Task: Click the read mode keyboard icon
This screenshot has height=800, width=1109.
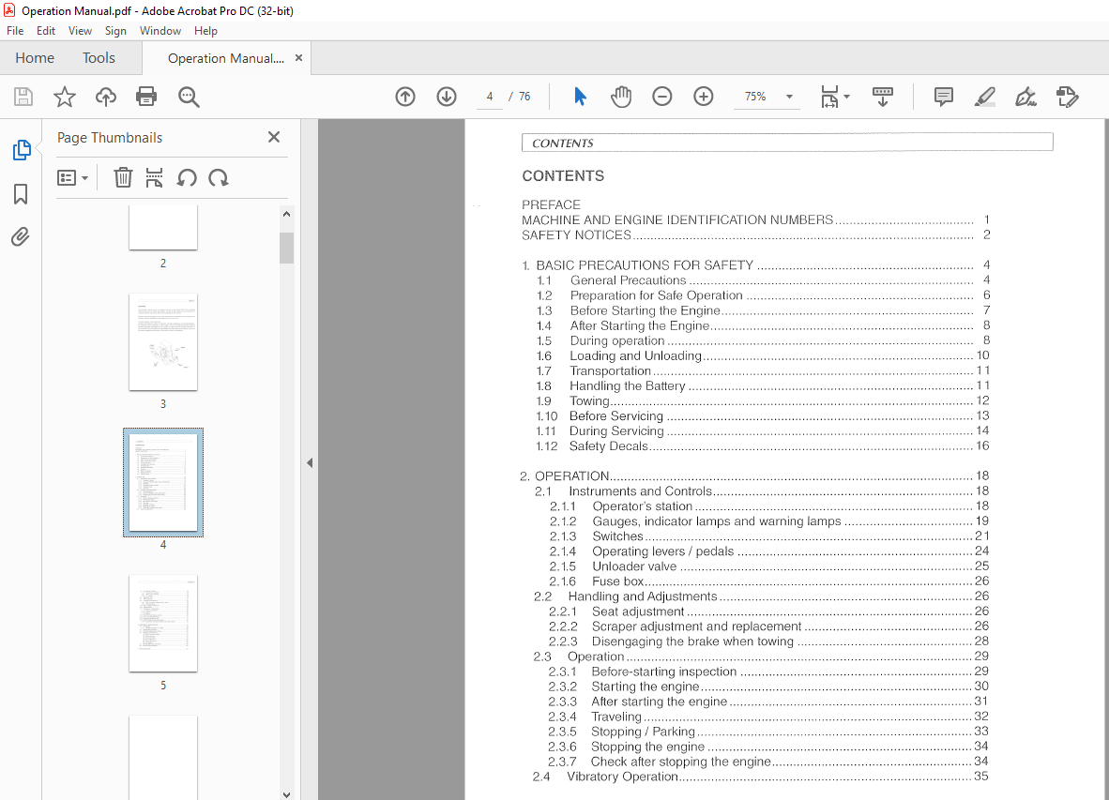Action: [x=883, y=97]
